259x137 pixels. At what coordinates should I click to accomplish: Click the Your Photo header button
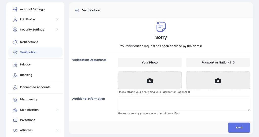150,62
